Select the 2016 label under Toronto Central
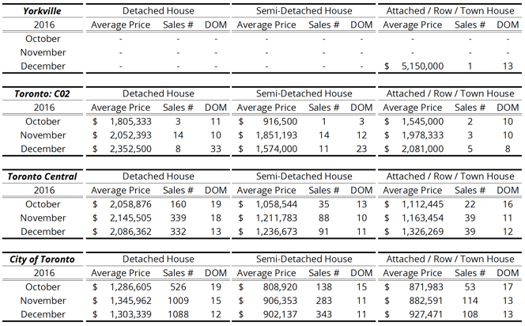The image size is (525, 326). click(43, 191)
